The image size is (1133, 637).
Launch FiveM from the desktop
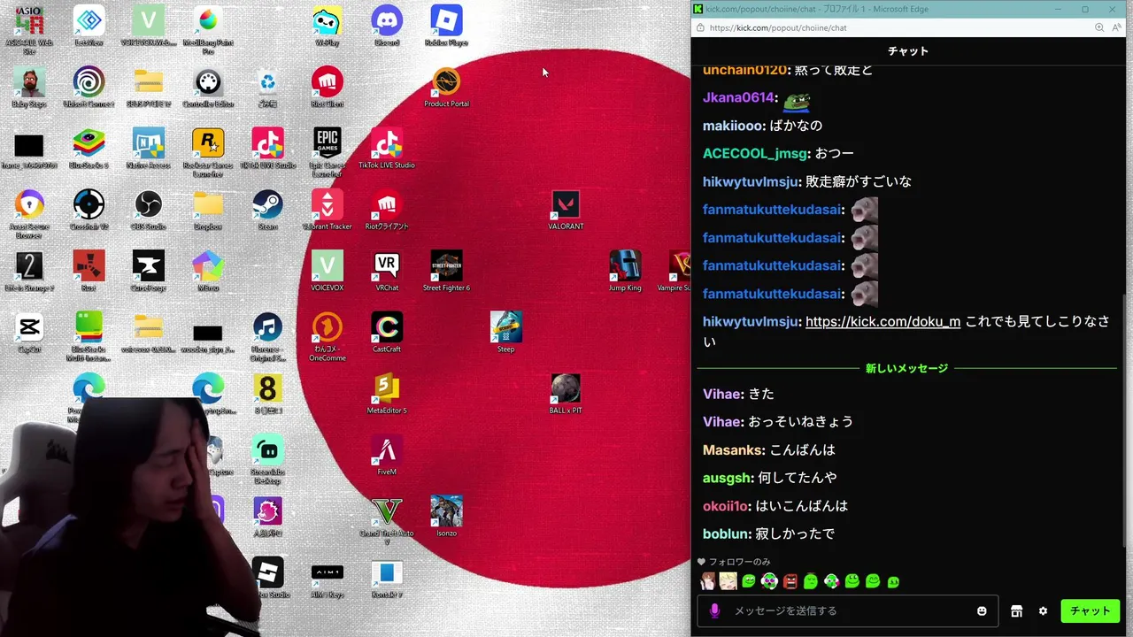[x=387, y=454]
